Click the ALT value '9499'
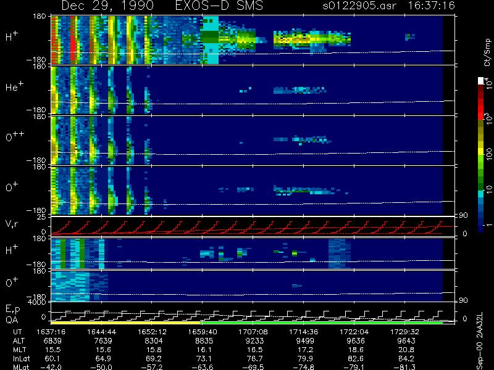The height and width of the screenshot is (370, 494). point(305,341)
